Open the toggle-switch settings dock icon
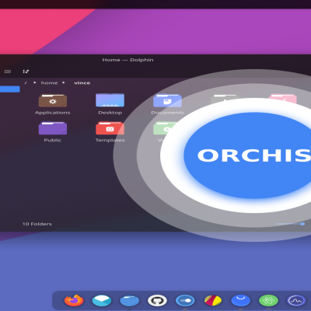The image size is (311, 311). click(x=185, y=301)
